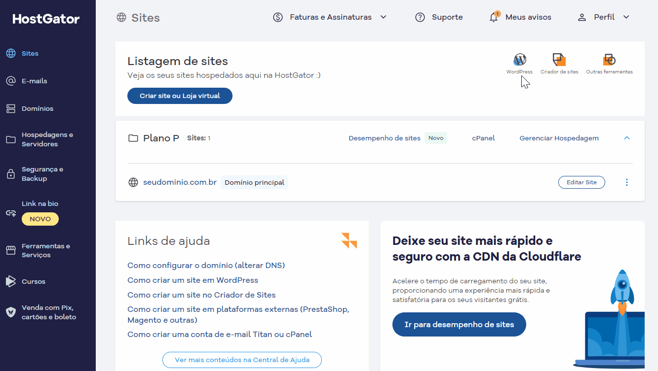Expand the Perfil dropdown chevron
The width and height of the screenshot is (658, 371).
pos(626,17)
